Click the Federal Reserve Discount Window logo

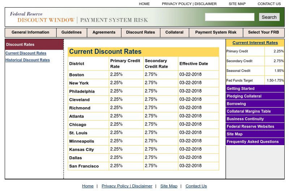pos(42,17)
